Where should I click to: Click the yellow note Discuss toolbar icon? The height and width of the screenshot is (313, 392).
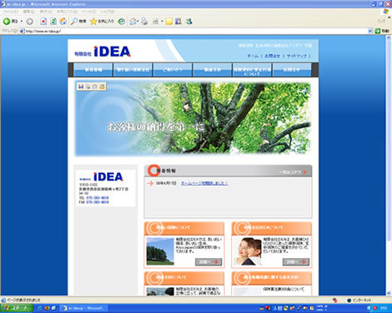tap(168, 22)
